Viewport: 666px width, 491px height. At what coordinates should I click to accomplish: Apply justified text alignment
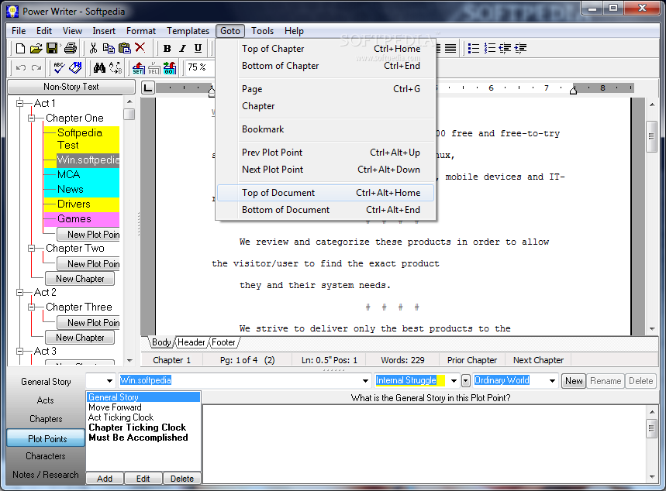tap(450, 48)
